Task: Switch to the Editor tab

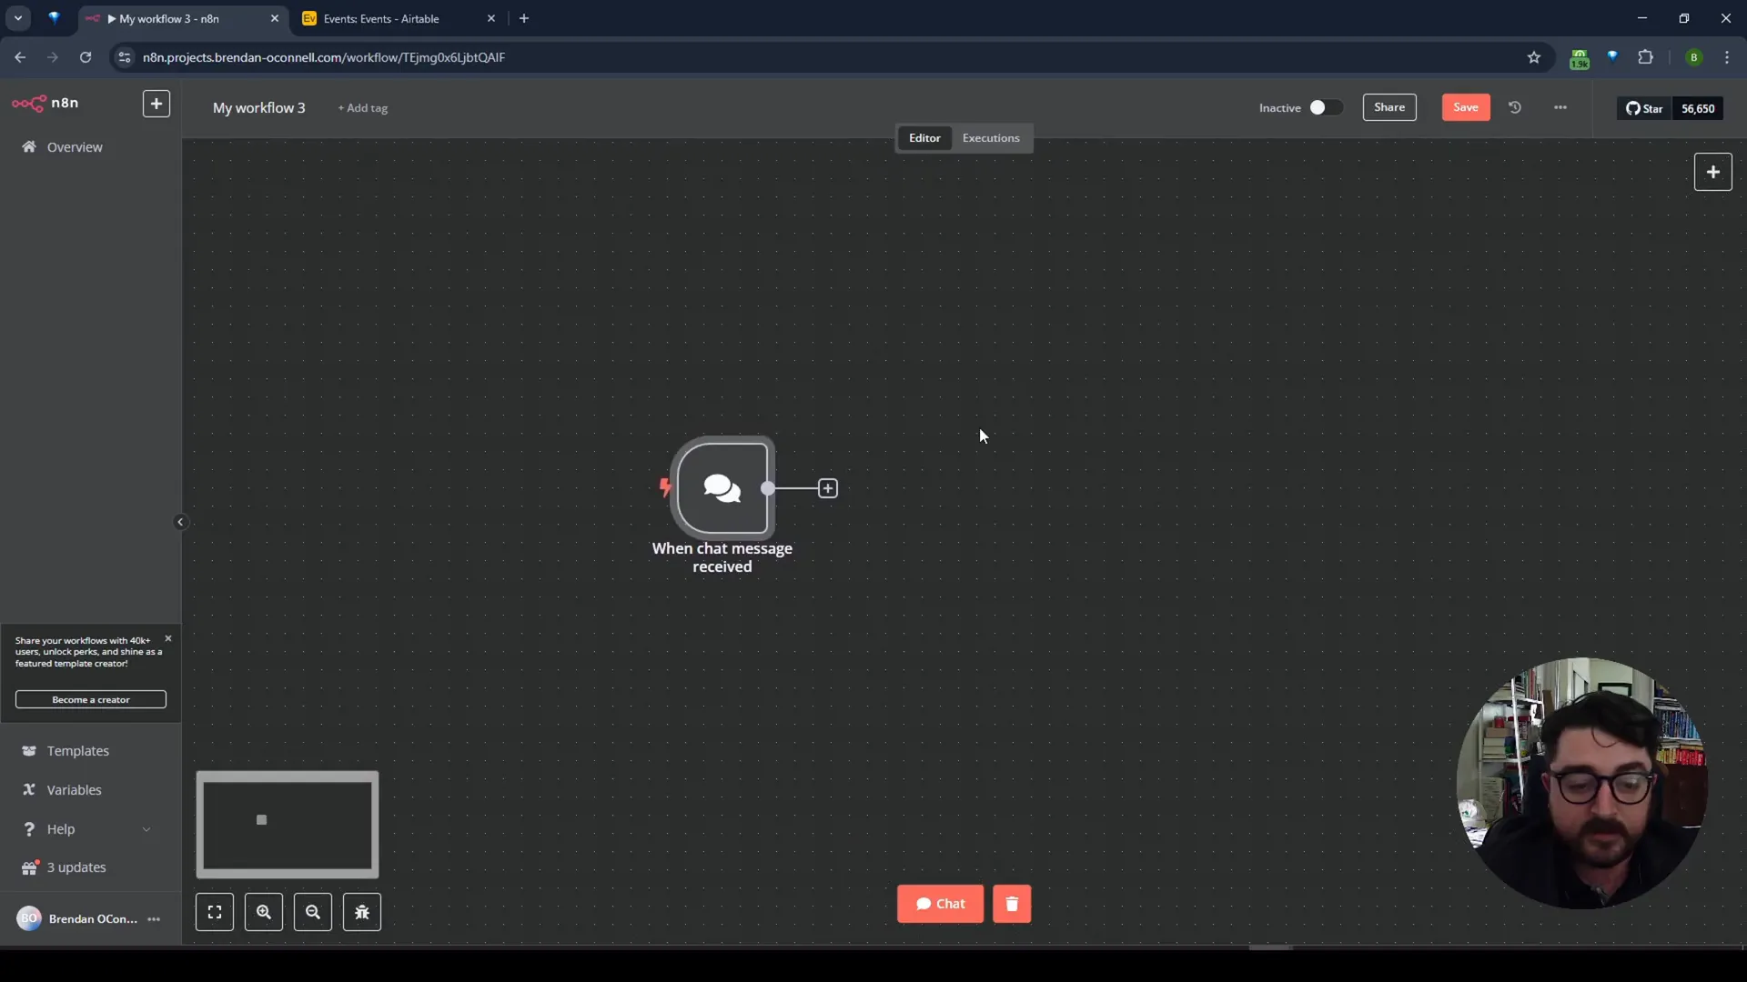Action: pyautogui.click(x=924, y=136)
